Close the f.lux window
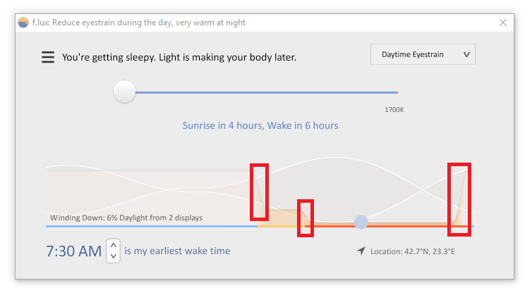The image size is (532, 295). pos(503,23)
